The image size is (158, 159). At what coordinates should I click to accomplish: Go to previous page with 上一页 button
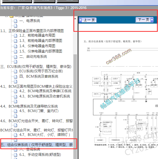tap(88, 20)
